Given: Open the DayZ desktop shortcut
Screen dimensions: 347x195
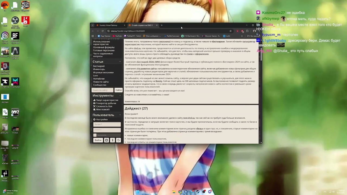Looking at the screenshot, I should 15,113.
